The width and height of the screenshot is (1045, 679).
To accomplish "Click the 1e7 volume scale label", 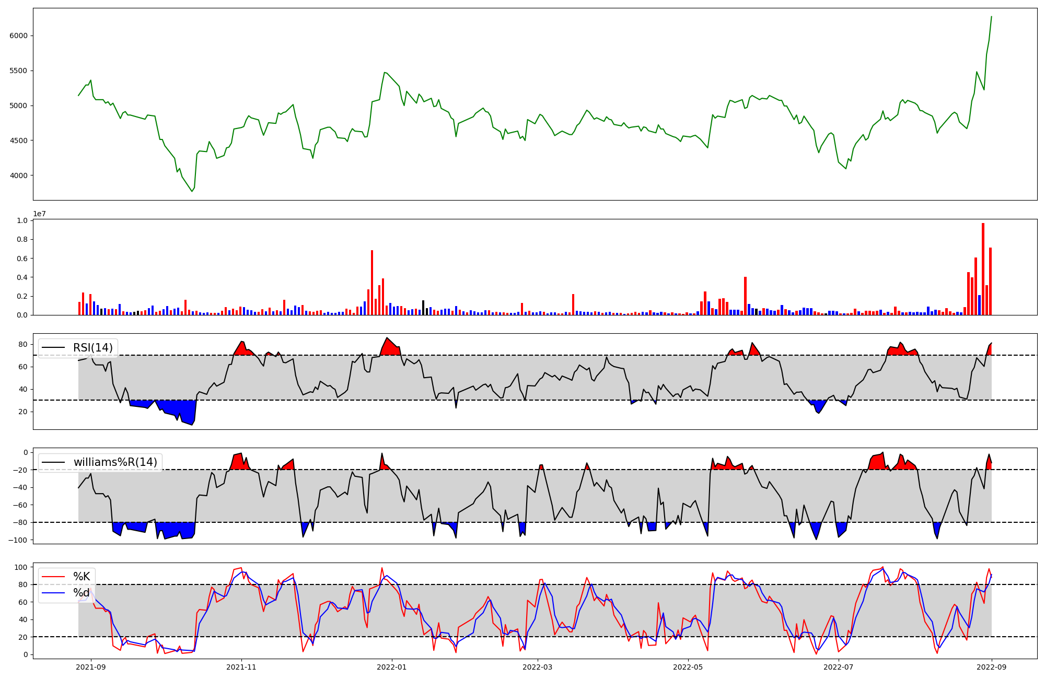I will pos(40,214).
